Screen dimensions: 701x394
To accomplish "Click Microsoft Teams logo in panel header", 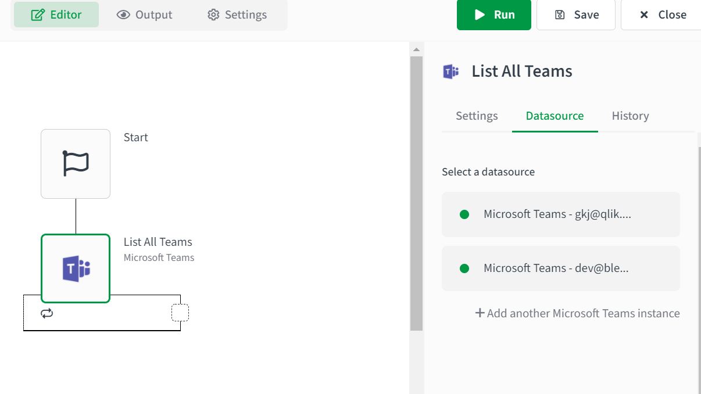I will pos(451,71).
